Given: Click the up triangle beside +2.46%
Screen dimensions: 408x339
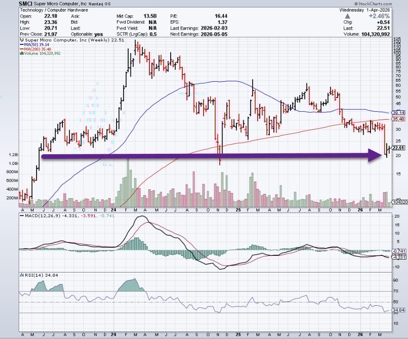Looking at the screenshot, I should click(347, 16).
